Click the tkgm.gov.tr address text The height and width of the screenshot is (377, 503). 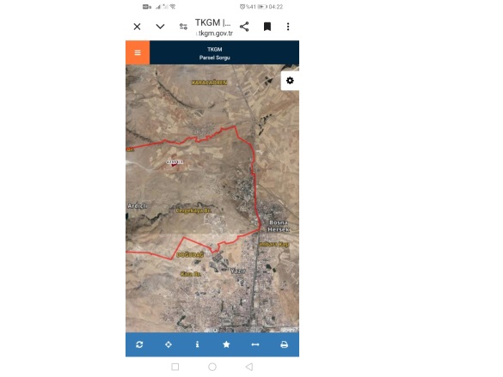215,33
